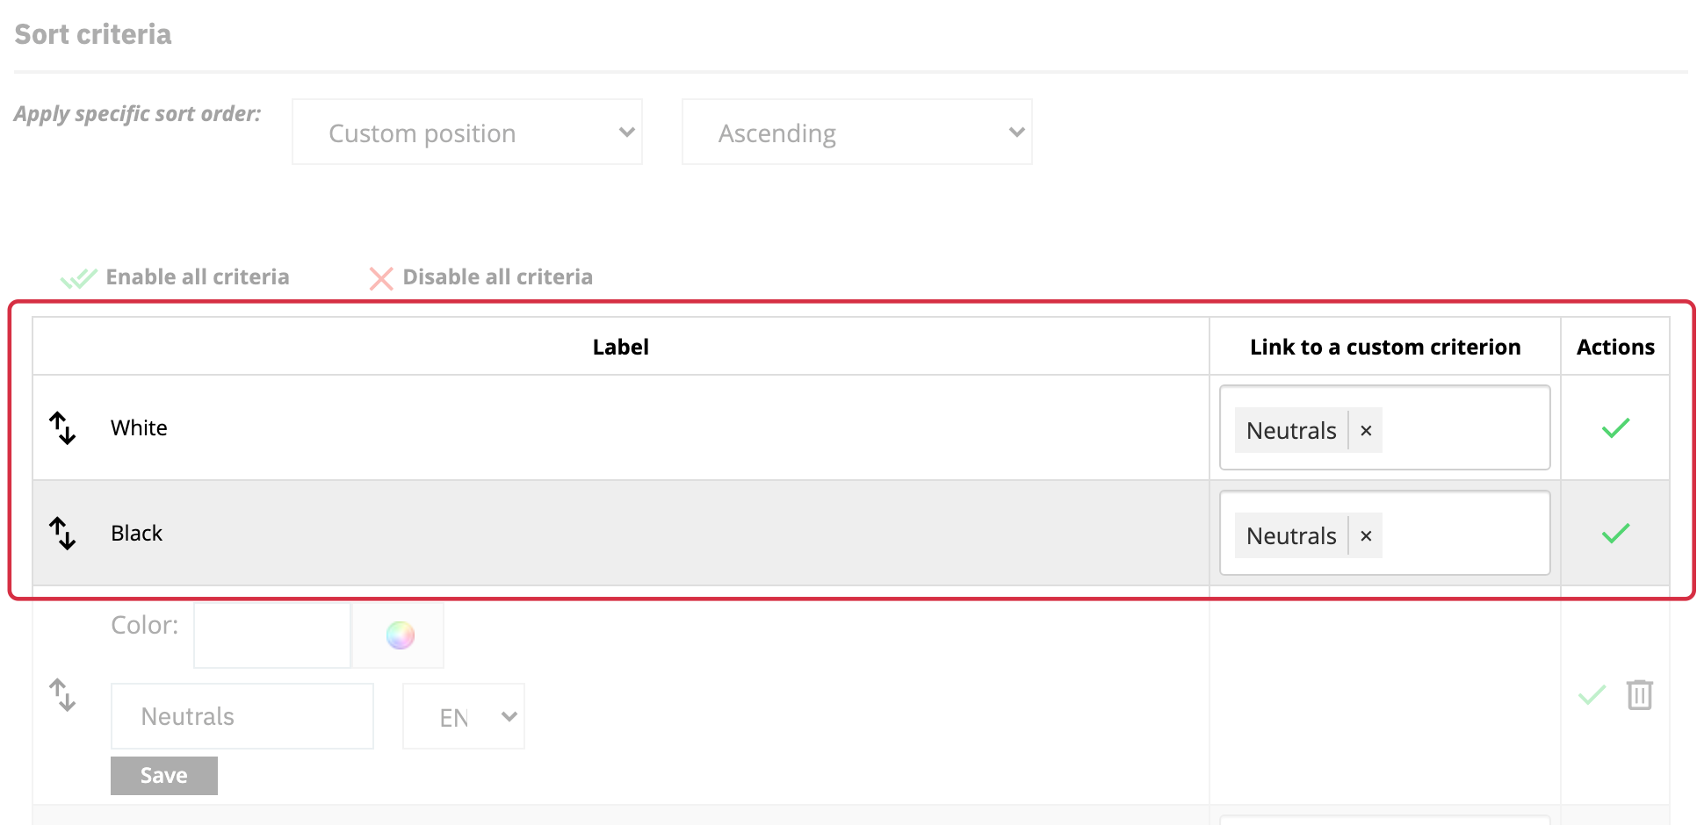Remove Neutrals tag from White row
This screenshot has height=825, width=1704.
tap(1366, 431)
